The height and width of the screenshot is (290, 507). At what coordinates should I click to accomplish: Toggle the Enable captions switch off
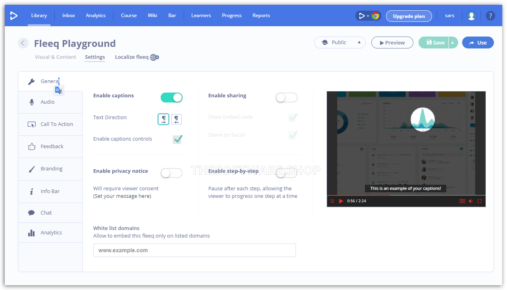point(171,97)
